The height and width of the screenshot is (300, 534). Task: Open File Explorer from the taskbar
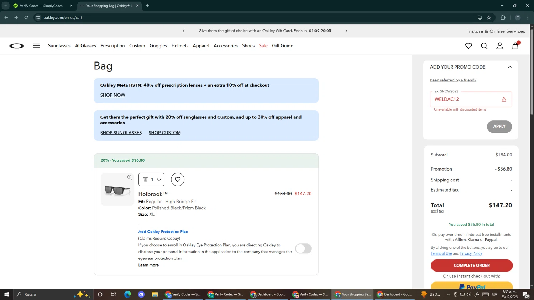coord(155,294)
